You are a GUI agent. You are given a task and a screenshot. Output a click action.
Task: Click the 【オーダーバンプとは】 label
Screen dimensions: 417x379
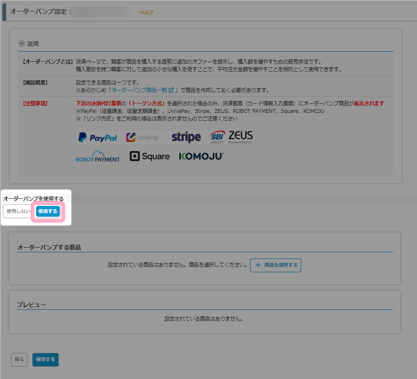pyautogui.click(x=47, y=62)
